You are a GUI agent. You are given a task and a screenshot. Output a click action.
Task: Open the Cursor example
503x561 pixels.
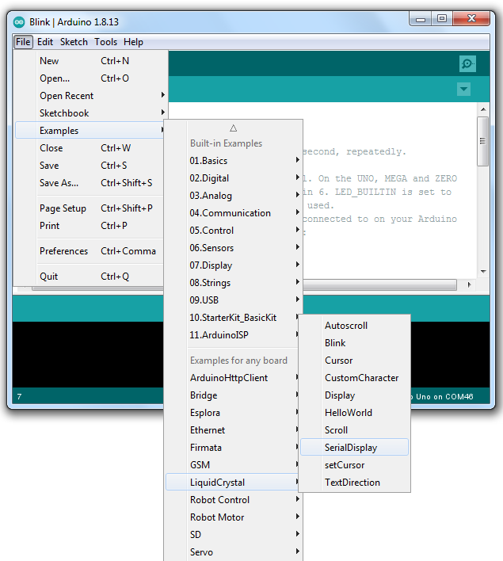[354, 361]
